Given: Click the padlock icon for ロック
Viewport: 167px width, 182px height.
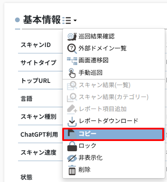Looking at the screenshot, I should pyautogui.click(x=72, y=146).
